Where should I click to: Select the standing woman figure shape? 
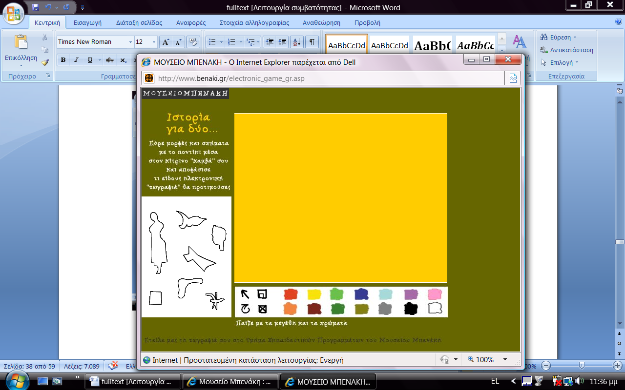[158, 243]
